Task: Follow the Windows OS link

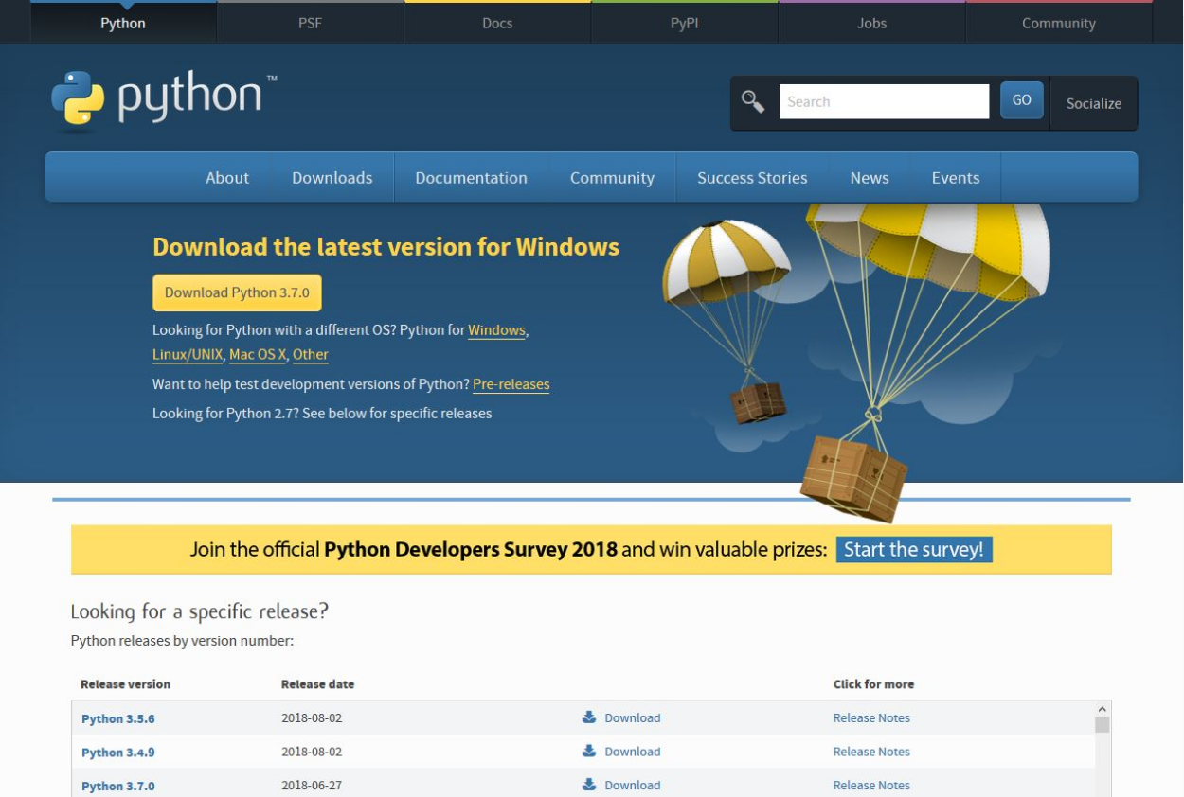Action: (x=496, y=330)
